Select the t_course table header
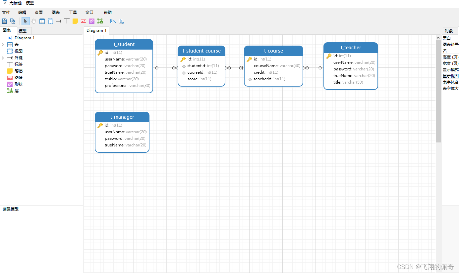 [x=273, y=51]
